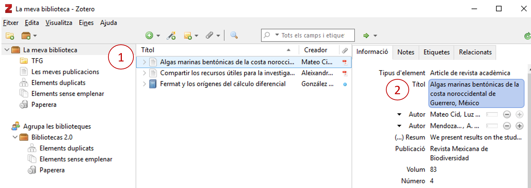531x188 pixels.
Task: Click the Add Attachment paperclip icon
Action: click(x=209, y=36)
